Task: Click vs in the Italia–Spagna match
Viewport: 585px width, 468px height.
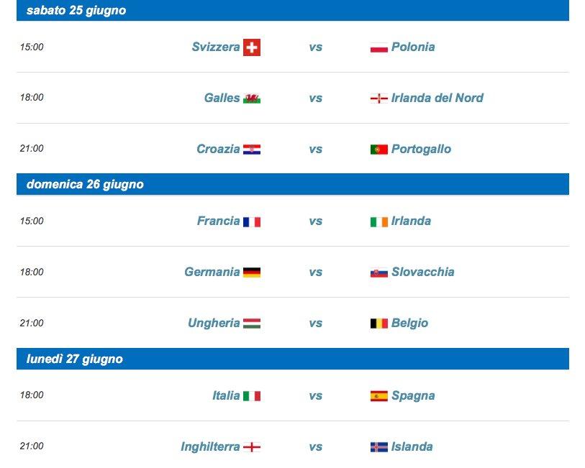Action: coord(315,396)
